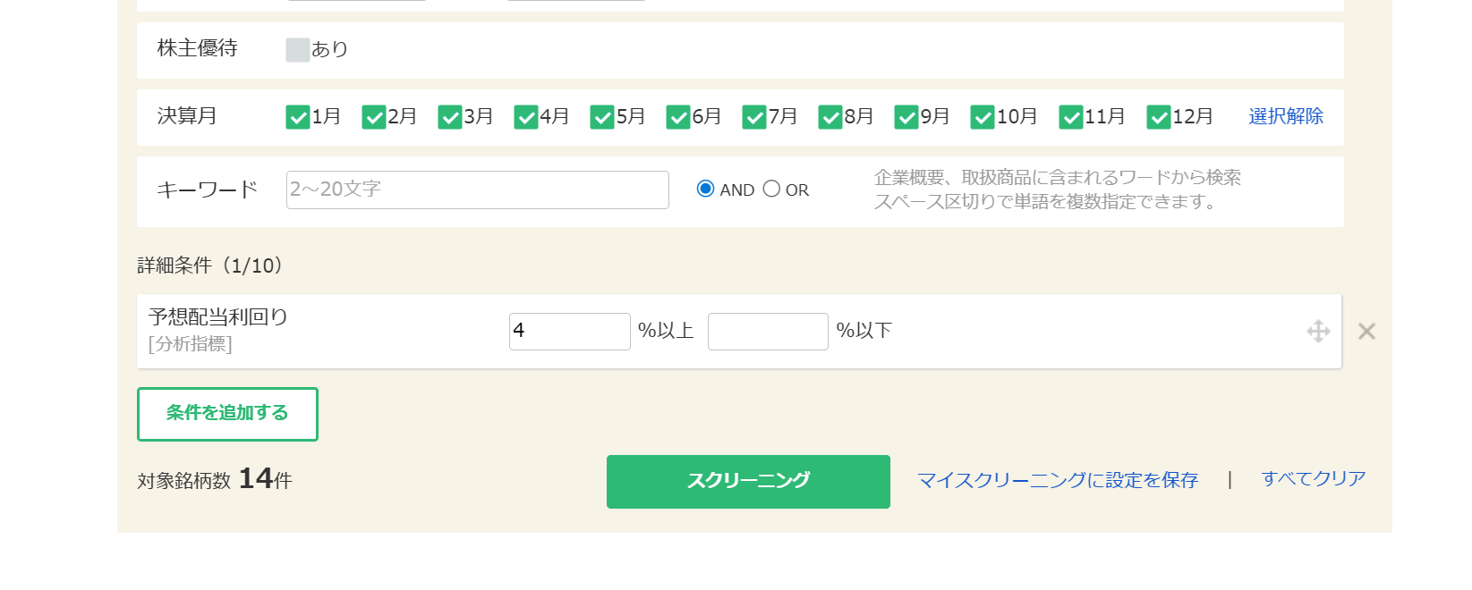Toggle the 株主優待 あり checkbox
The image size is (1472, 590).
(x=298, y=50)
